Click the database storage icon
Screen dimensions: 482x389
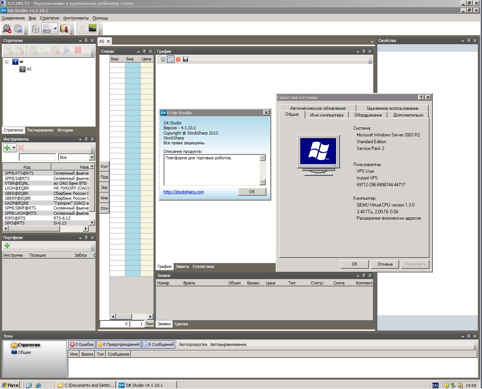tap(36, 28)
